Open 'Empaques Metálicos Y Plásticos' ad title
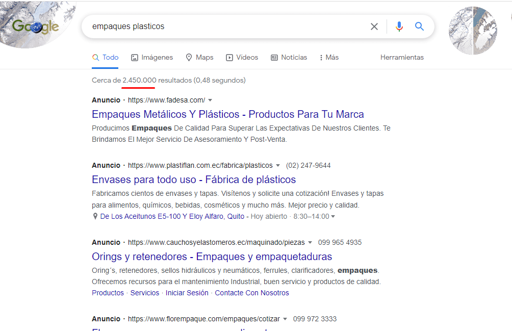This screenshot has height=331, width=512. click(227, 114)
